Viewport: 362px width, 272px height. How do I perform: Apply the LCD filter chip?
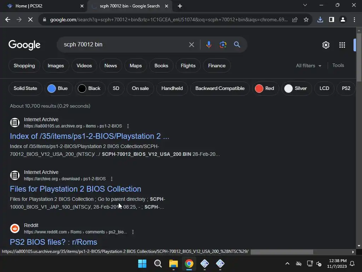[325, 88]
